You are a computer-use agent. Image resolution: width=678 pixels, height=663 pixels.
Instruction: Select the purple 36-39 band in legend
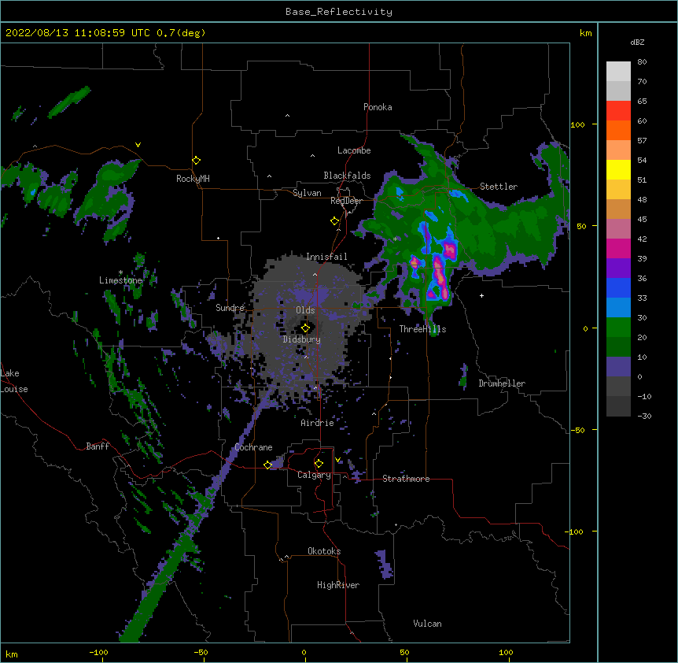click(x=618, y=269)
